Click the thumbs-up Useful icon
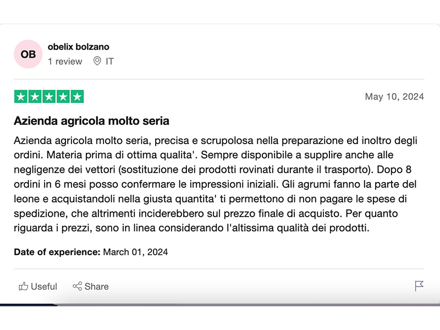440x330 pixels. [x=24, y=286]
